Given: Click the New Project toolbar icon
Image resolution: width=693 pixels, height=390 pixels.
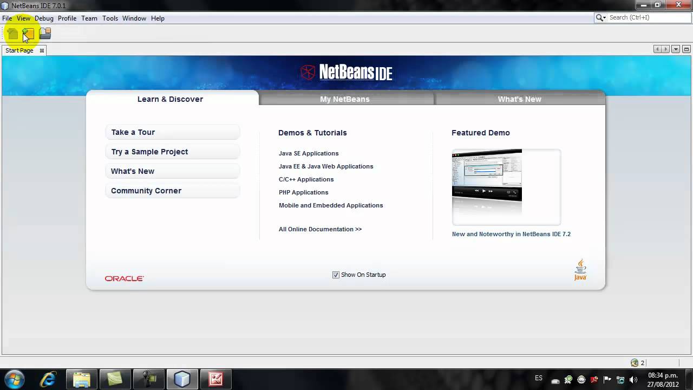Looking at the screenshot, I should click(x=28, y=34).
